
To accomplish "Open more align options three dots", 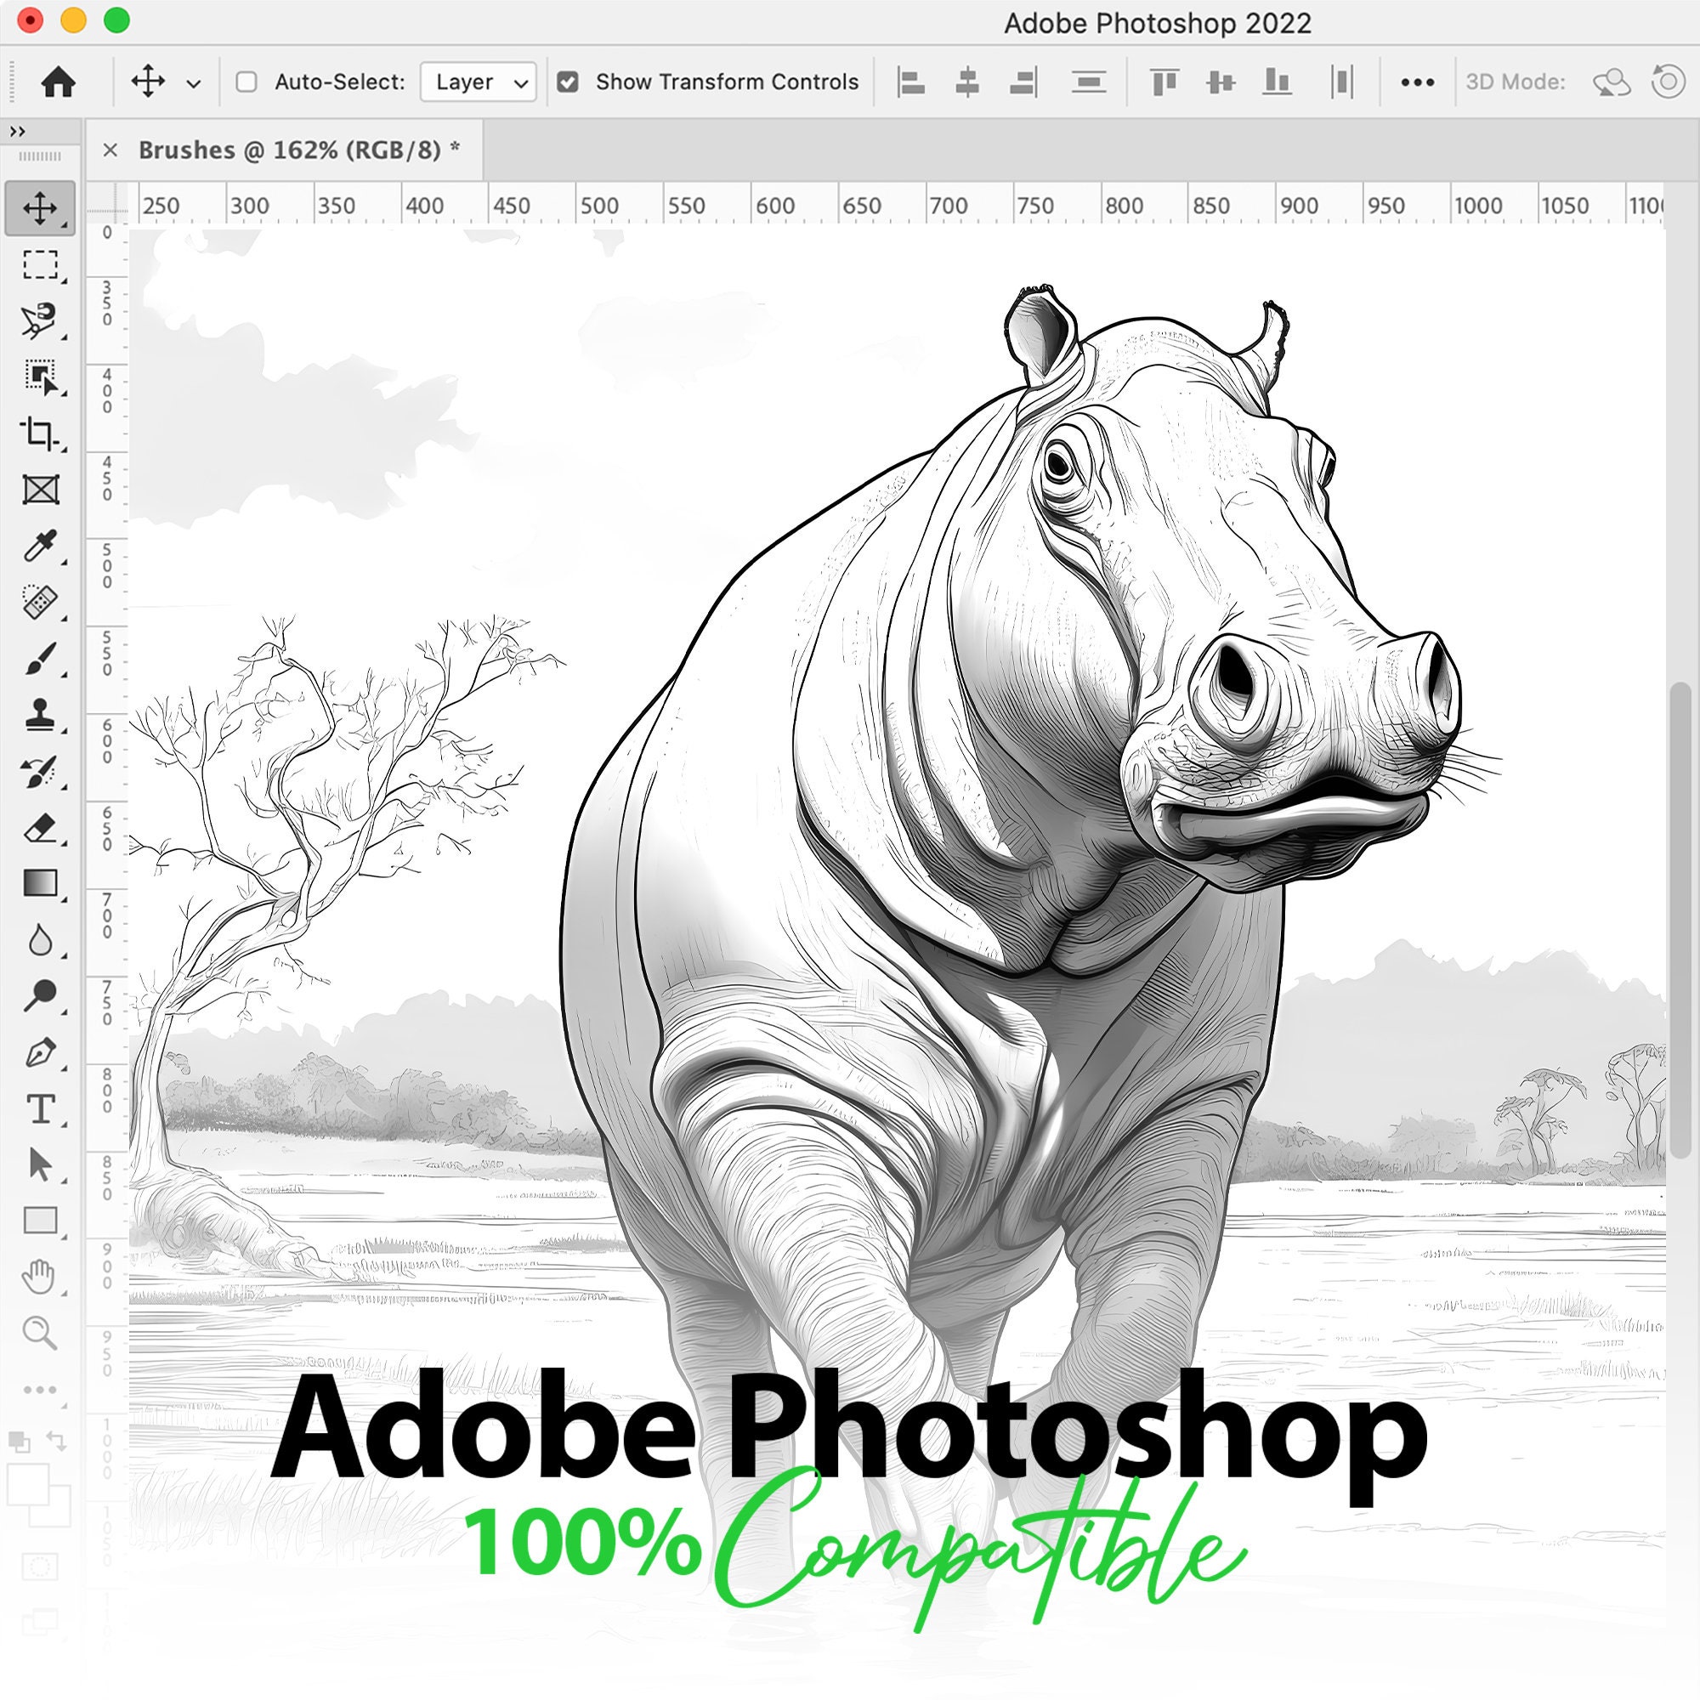I will click(1418, 82).
